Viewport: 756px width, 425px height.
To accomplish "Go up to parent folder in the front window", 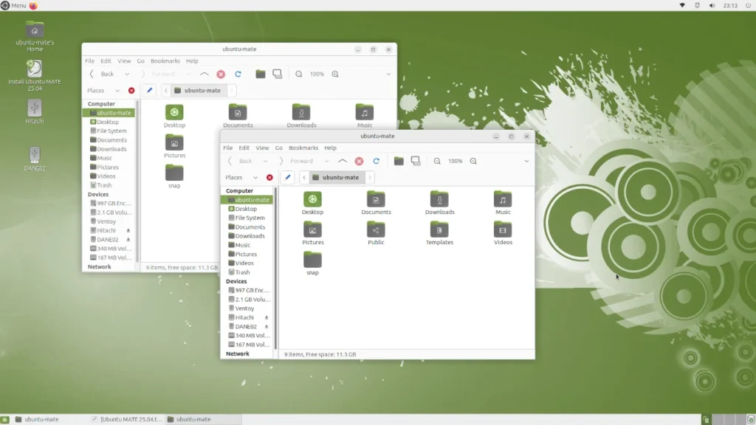I will 343,161.
